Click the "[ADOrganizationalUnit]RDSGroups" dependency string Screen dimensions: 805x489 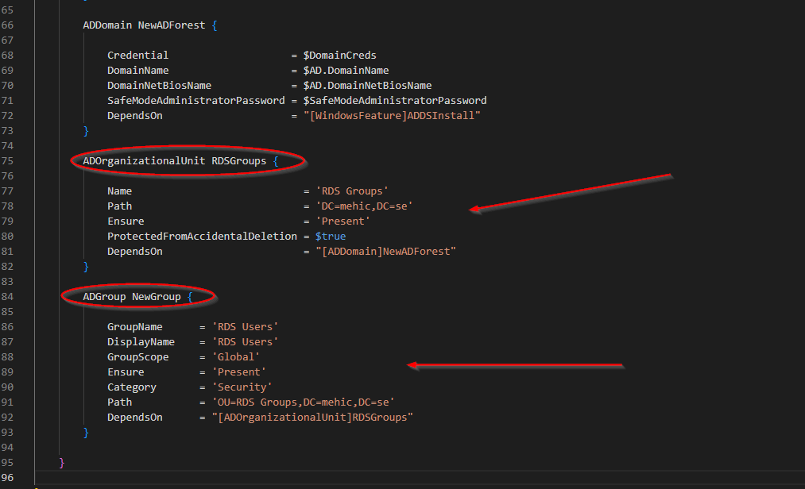pos(312,418)
